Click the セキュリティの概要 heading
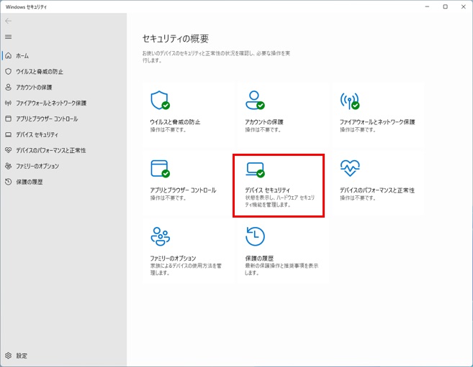Image resolution: width=473 pixels, height=367 pixels. [x=175, y=39]
